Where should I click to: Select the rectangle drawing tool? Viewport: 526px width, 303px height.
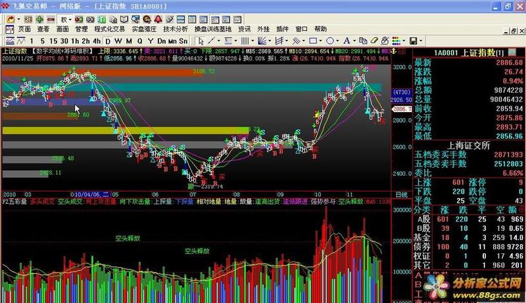click(x=313, y=41)
